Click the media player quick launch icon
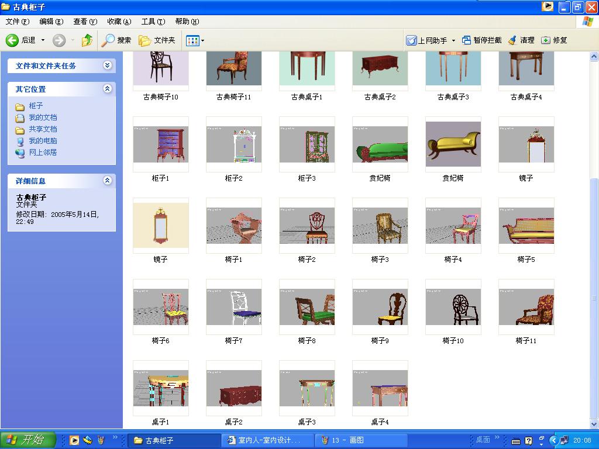599x449 pixels. [x=74, y=440]
